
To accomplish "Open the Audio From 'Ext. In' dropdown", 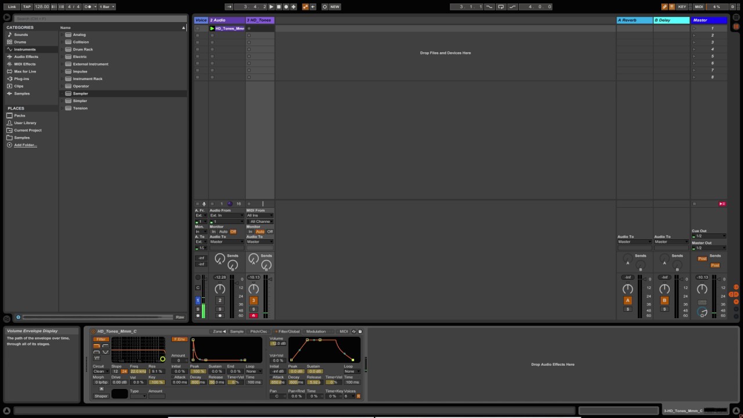I will pyautogui.click(x=227, y=215).
